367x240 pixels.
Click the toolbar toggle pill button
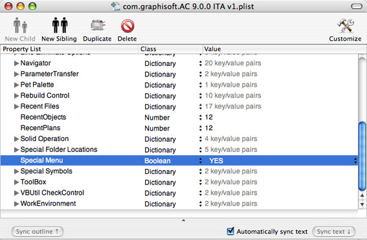tap(357, 6)
